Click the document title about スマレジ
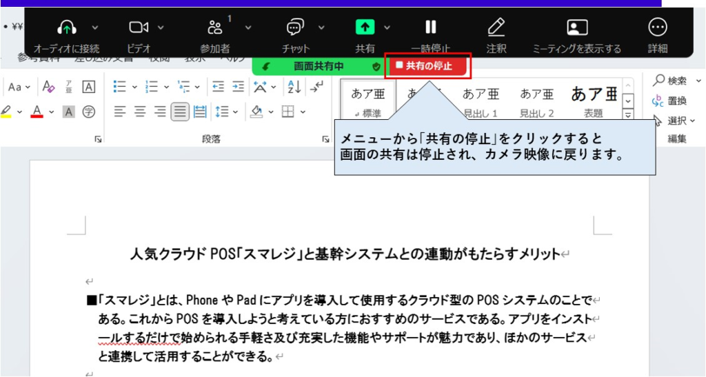 tap(345, 254)
